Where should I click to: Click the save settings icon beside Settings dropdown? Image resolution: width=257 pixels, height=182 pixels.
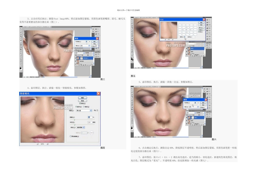[x=94, y=110]
